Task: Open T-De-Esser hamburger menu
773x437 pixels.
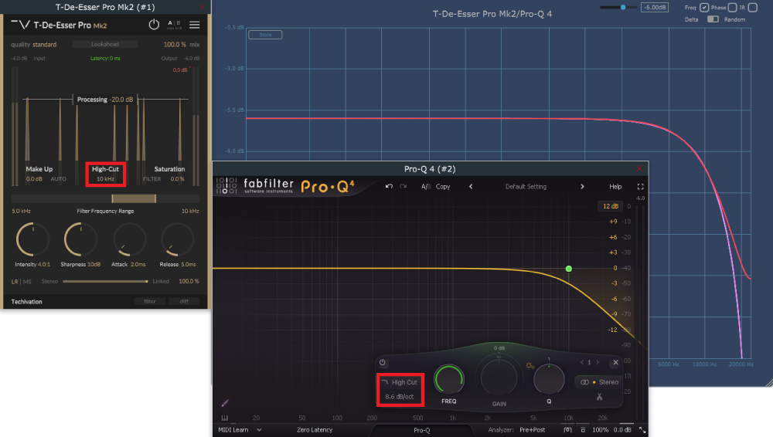Action: point(195,25)
